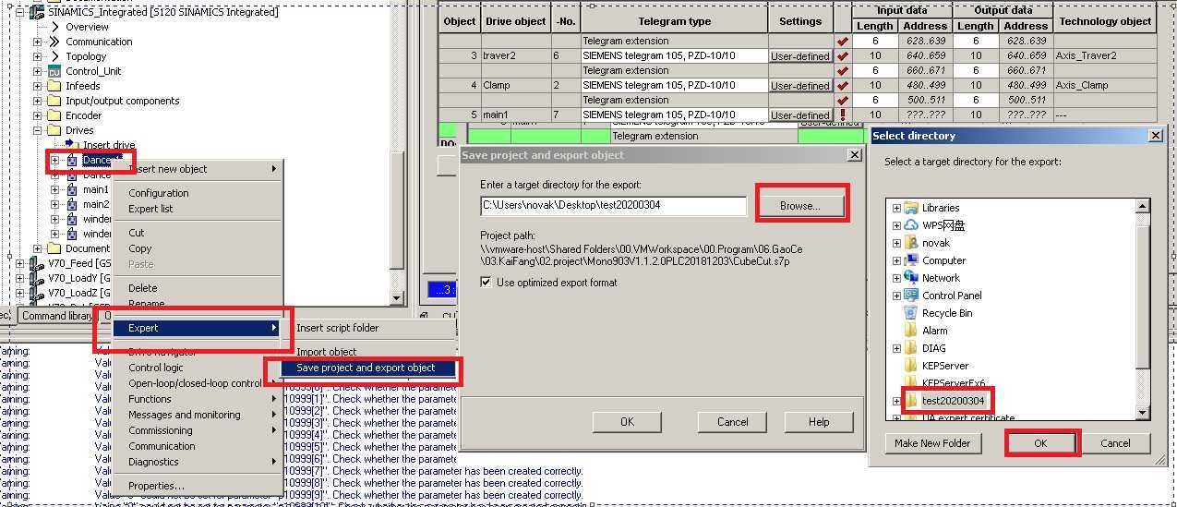Click the WPS cloud drive icon
This screenshot has width=1177, height=507.
[x=911, y=225]
